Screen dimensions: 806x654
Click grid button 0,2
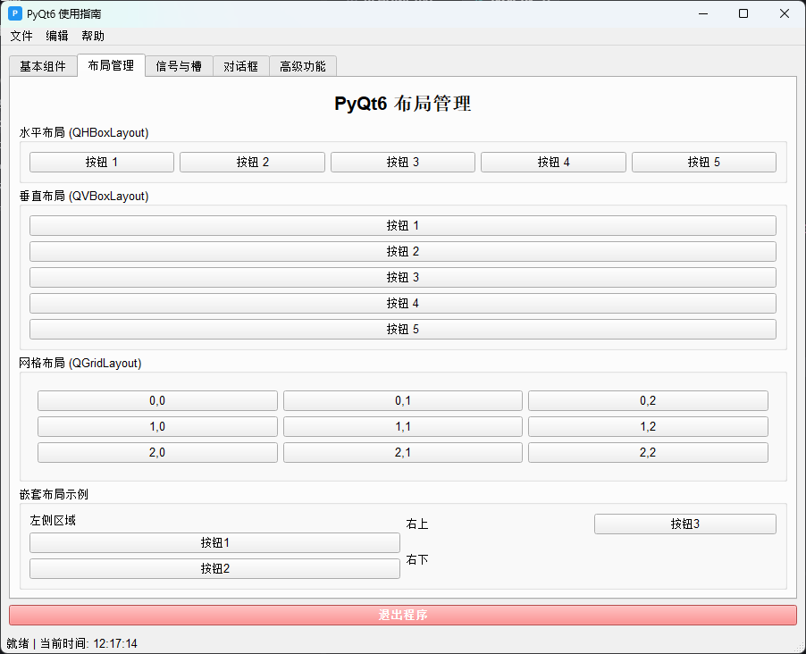(648, 400)
